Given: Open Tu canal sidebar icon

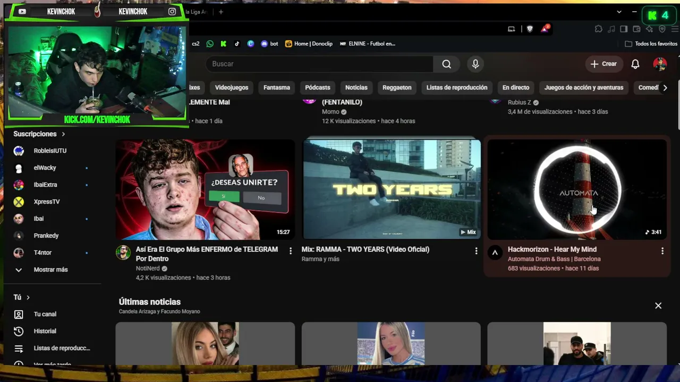Looking at the screenshot, I should pyautogui.click(x=19, y=314).
